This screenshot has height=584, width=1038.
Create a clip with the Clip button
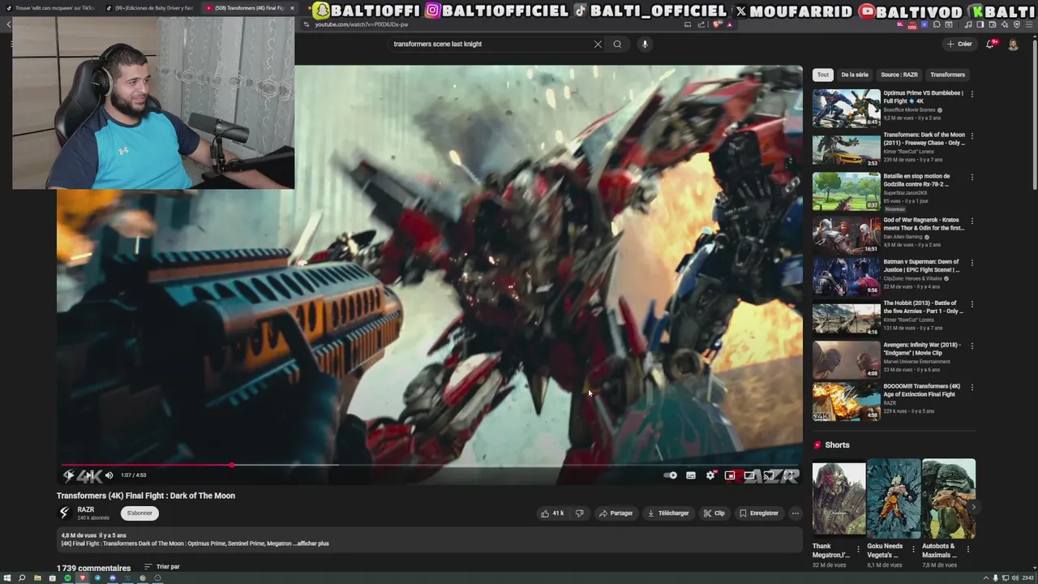pyautogui.click(x=714, y=513)
